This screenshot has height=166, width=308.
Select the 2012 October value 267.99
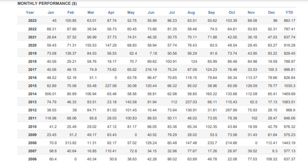tap(231, 110)
